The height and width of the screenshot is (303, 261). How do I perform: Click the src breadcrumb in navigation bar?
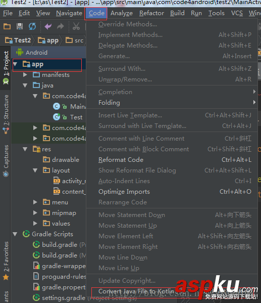tap(74, 40)
